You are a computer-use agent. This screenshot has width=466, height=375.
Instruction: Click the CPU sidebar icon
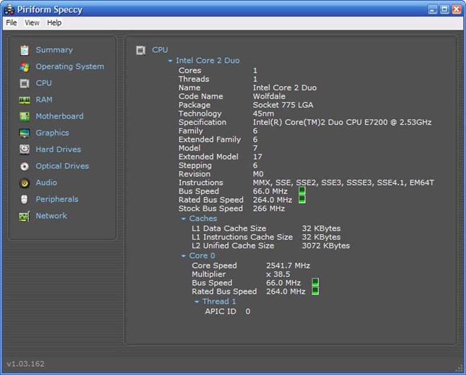[24, 83]
